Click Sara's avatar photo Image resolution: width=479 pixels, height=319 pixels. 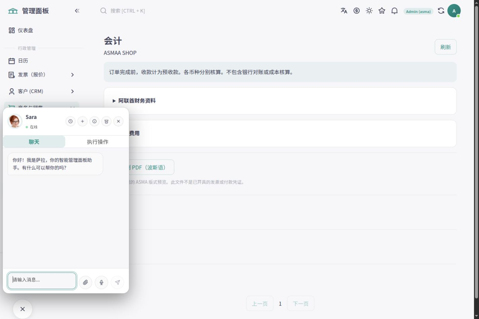point(15,121)
